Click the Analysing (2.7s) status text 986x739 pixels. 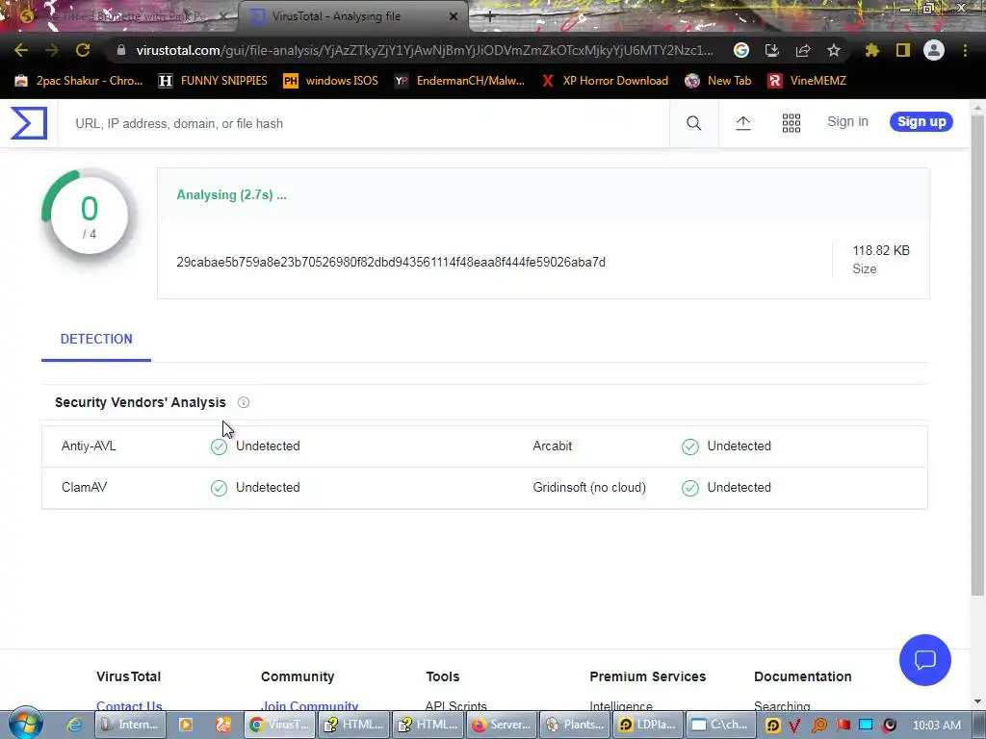click(231, 194)
